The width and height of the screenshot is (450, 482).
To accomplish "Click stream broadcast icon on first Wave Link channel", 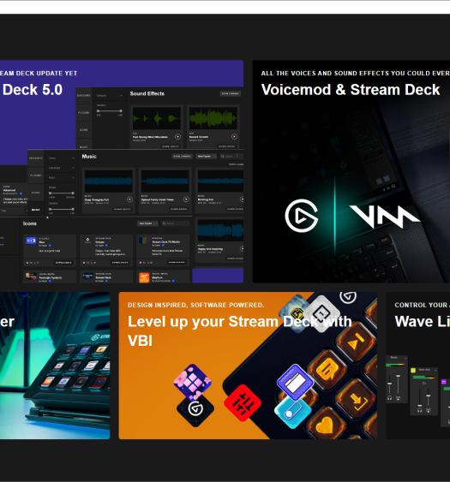I will 399,398.
